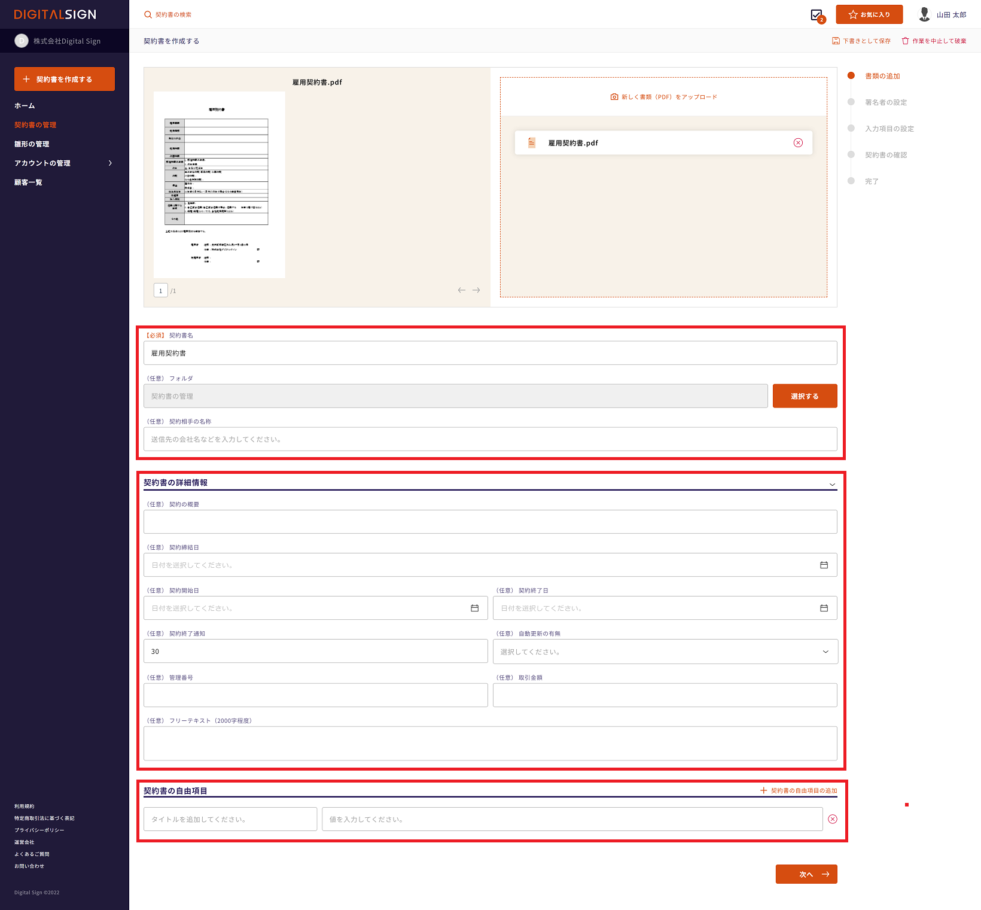Click into the 契約相手の名称 input field
Image resolution: width=981 pixels, height=910 pixels.
click(490, 439)
